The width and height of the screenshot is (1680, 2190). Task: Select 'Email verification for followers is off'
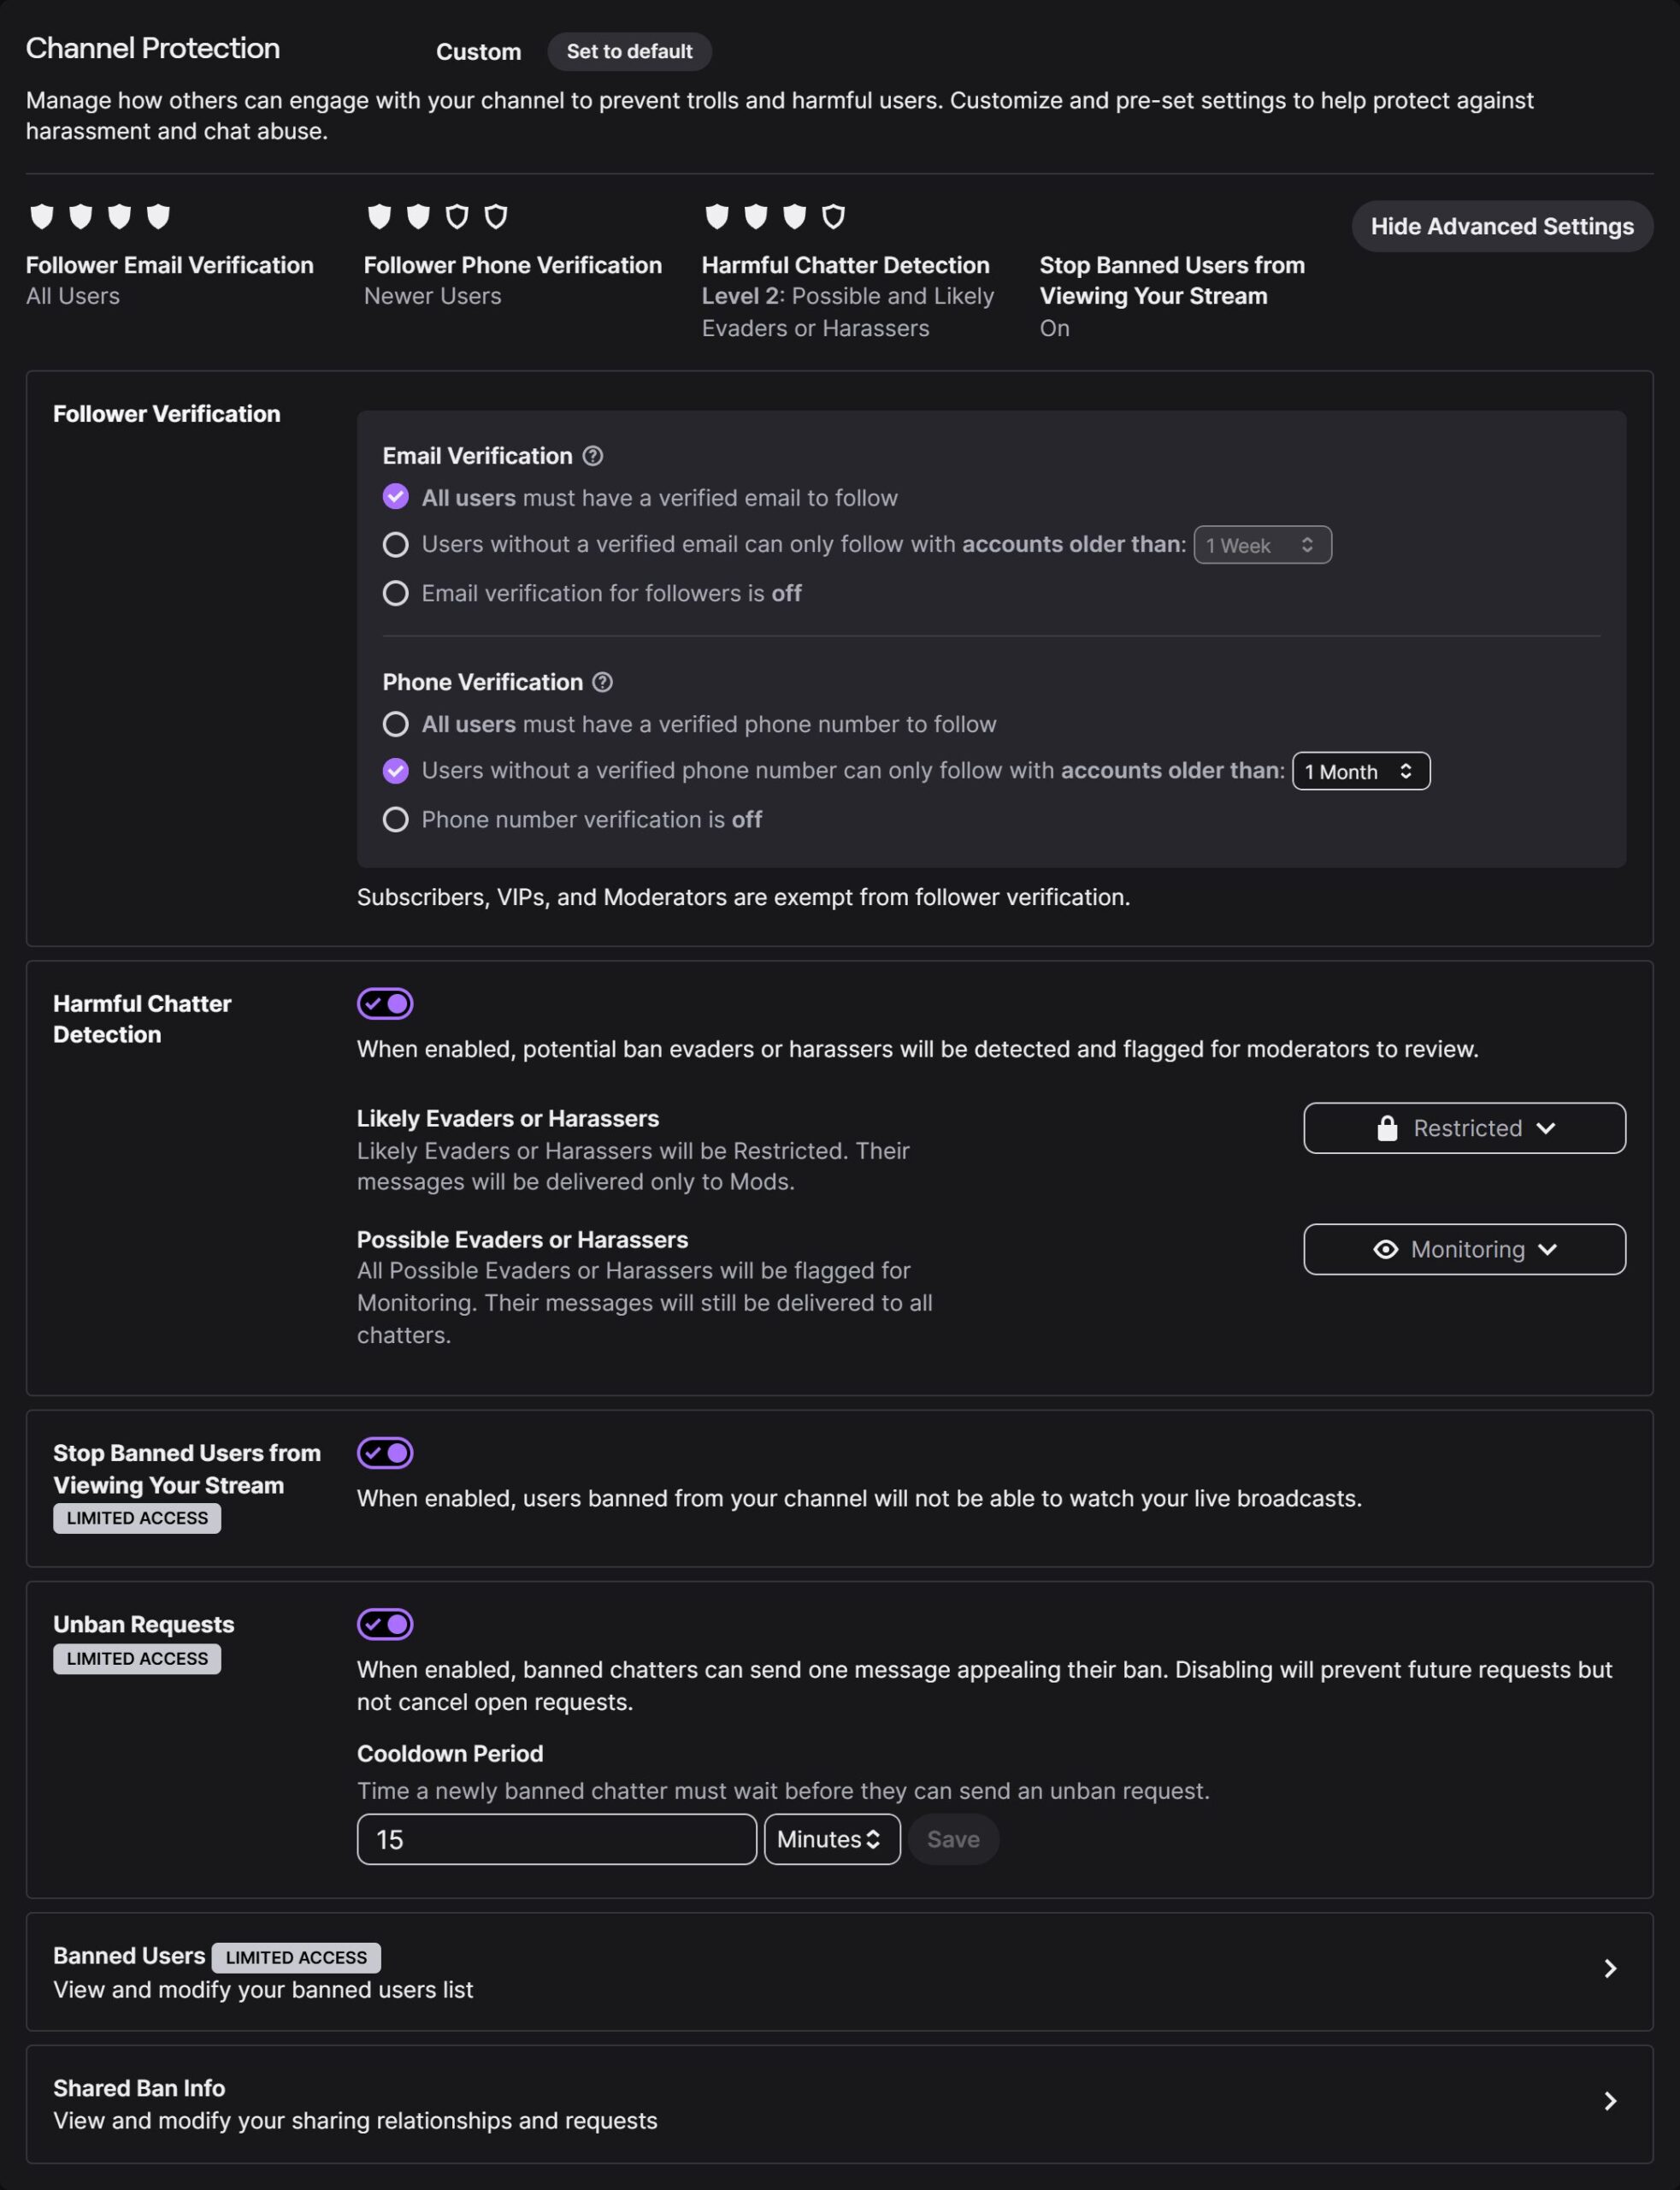[x=396, y=594]
